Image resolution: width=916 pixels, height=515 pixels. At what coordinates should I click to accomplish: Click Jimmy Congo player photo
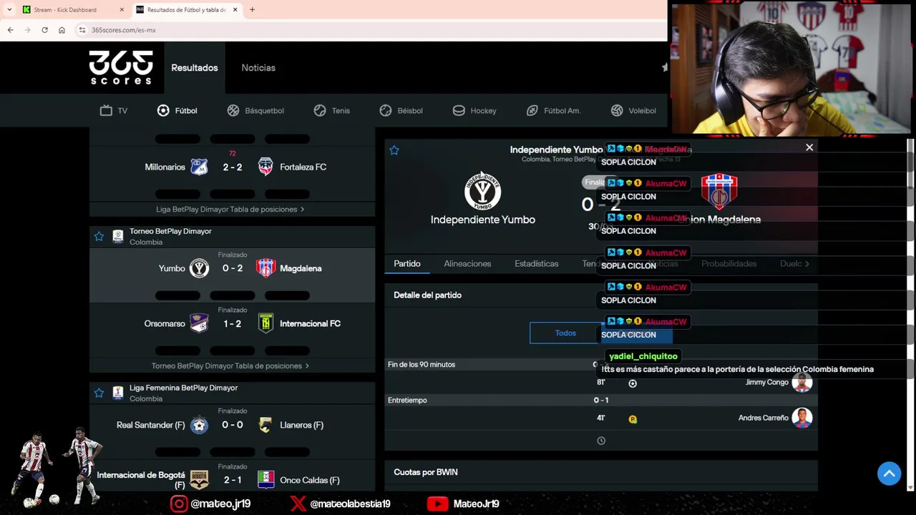pyautogui.click(x=801, y=382)
